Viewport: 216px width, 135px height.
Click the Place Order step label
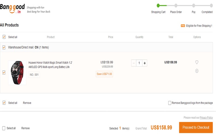tap(176, 12)
